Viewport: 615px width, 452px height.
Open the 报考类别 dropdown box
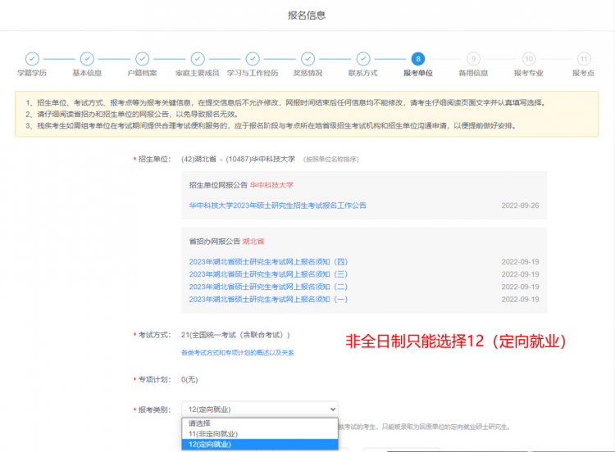point(260,409)
